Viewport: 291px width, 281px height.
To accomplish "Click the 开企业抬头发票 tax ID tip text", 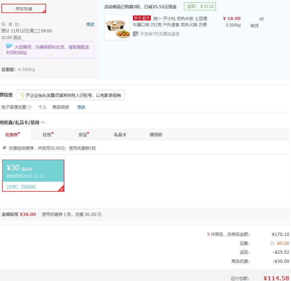I will [x=73, y=95].
